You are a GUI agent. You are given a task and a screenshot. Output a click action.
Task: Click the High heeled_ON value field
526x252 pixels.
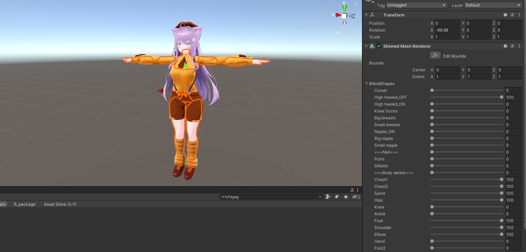[514, 104]
